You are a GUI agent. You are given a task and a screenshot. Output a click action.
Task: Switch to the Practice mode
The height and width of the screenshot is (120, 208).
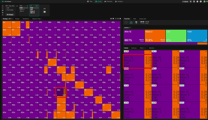[108, 1]
